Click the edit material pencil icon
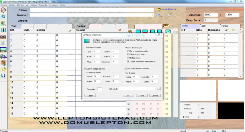 170,15
